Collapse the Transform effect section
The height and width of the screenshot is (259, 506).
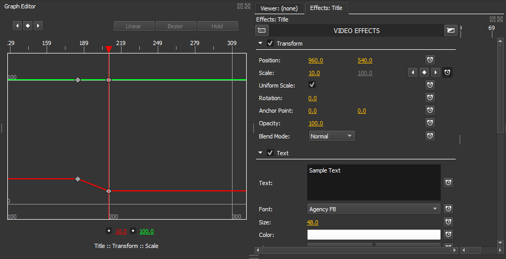260,44
